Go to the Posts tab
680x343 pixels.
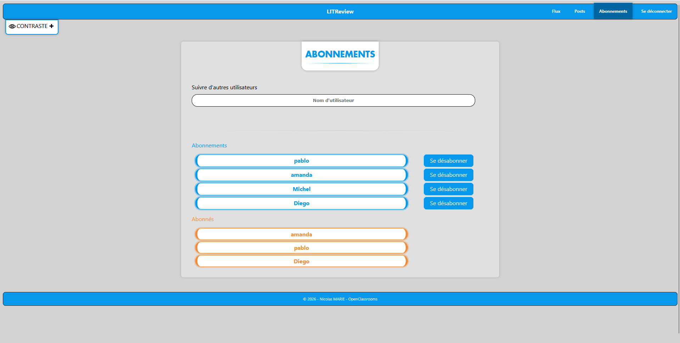point(579,11)
